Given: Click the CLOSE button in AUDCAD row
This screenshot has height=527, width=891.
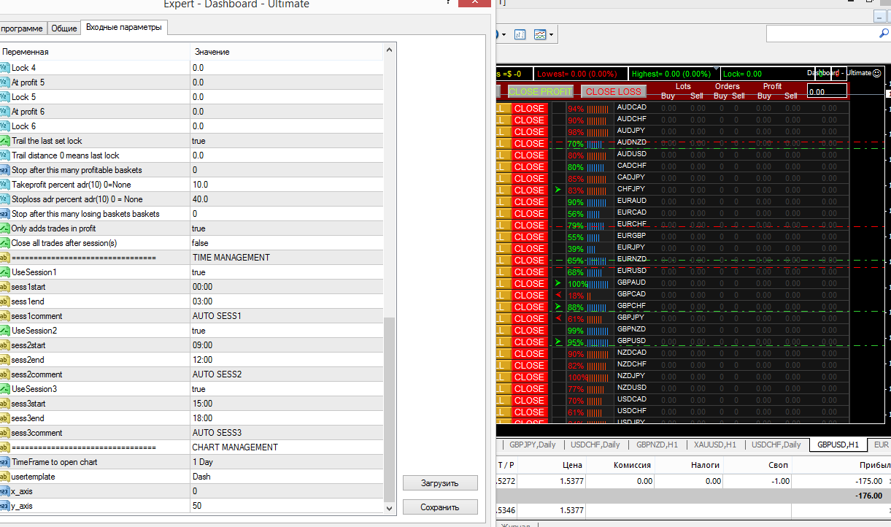Looking at the screenshot, I should click(x=529, y=108).
